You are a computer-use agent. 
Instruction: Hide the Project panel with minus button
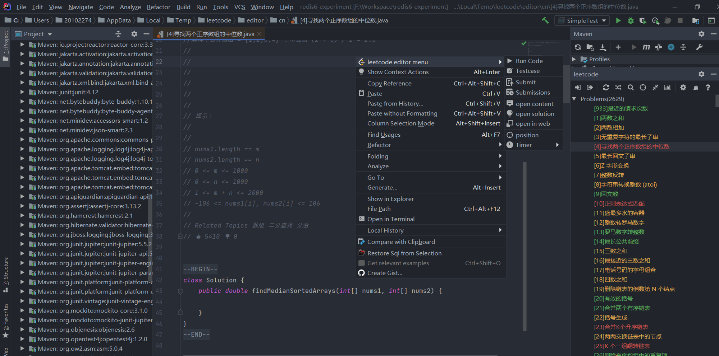pos(146,34)
